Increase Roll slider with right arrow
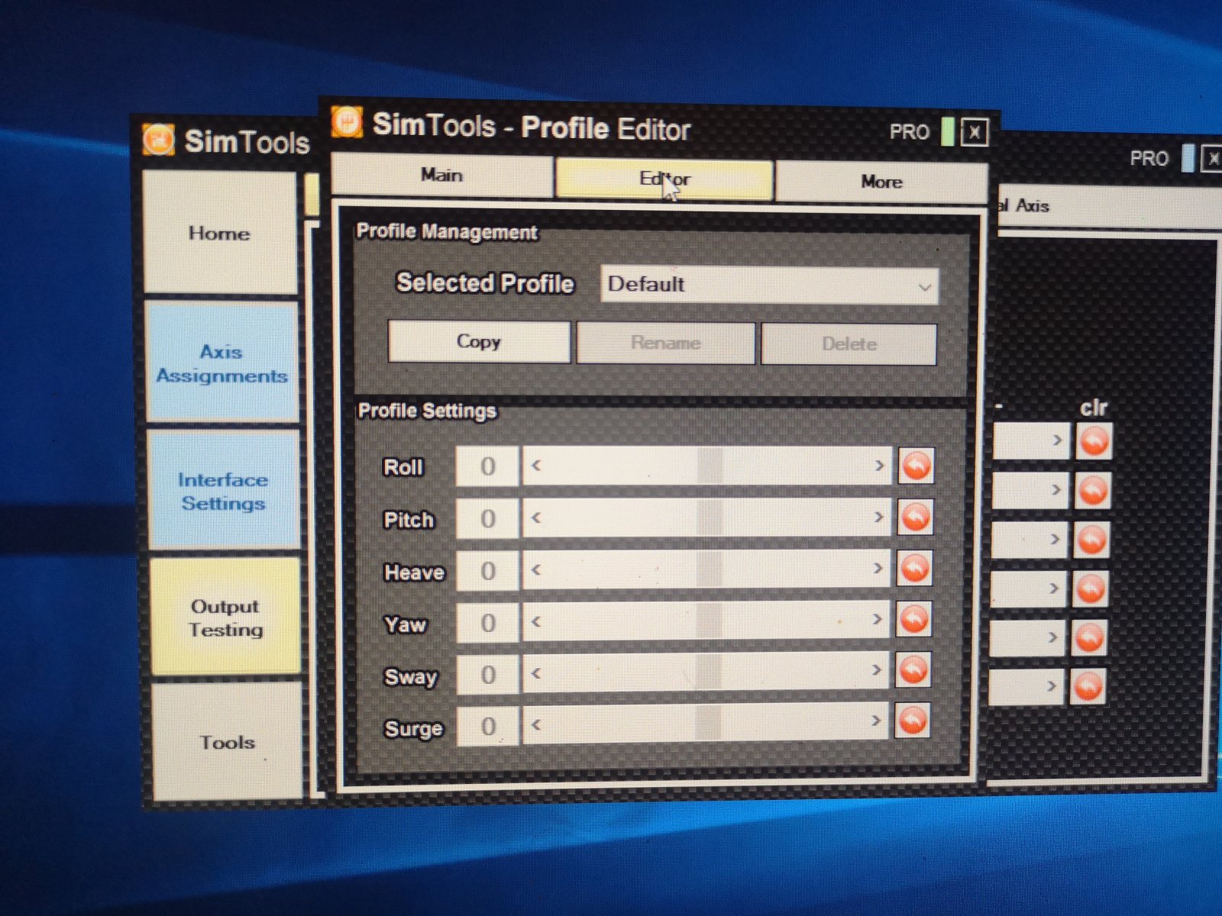The width and height of the screenshot is (1222, 916). click(879, 465)
